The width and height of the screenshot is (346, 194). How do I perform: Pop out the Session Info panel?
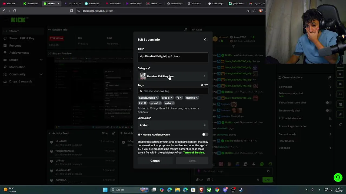tap(186, 30)
